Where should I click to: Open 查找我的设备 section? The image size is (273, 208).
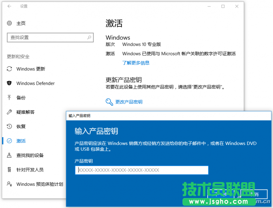pos(30,155)
